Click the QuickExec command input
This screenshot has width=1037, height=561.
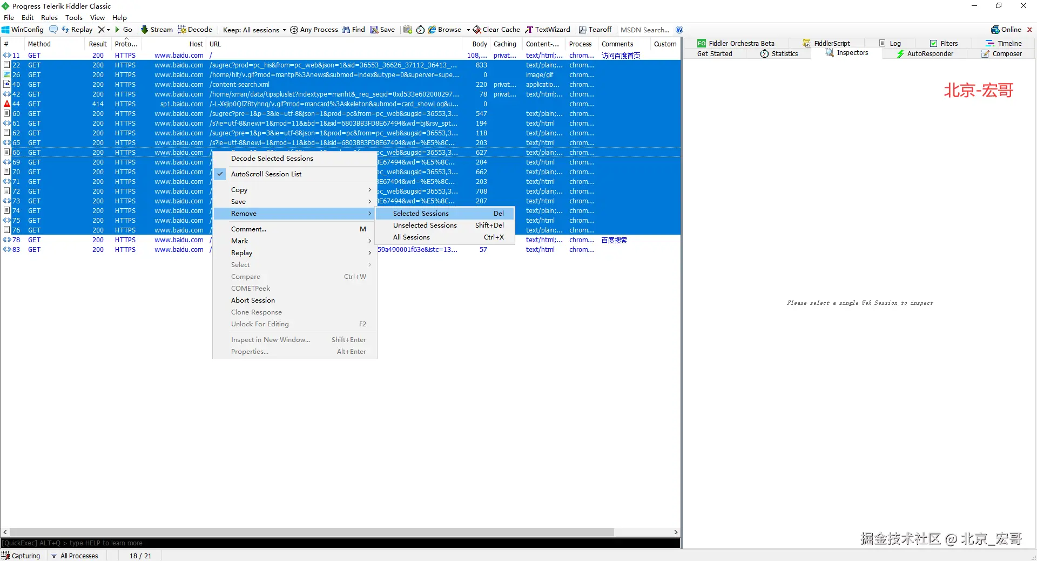[340, 543]
